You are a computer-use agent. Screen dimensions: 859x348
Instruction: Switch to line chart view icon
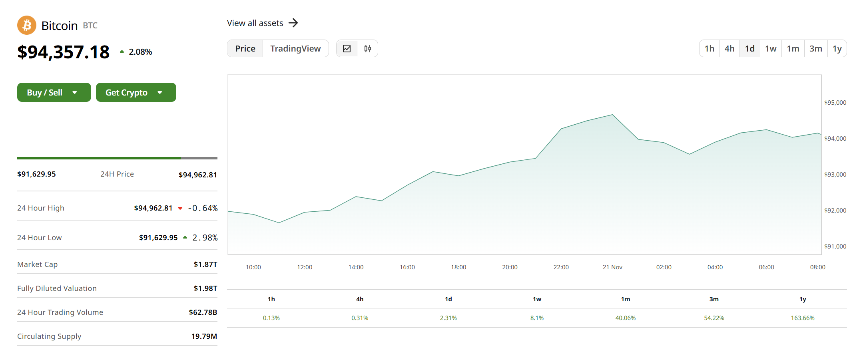click(347, 48)
